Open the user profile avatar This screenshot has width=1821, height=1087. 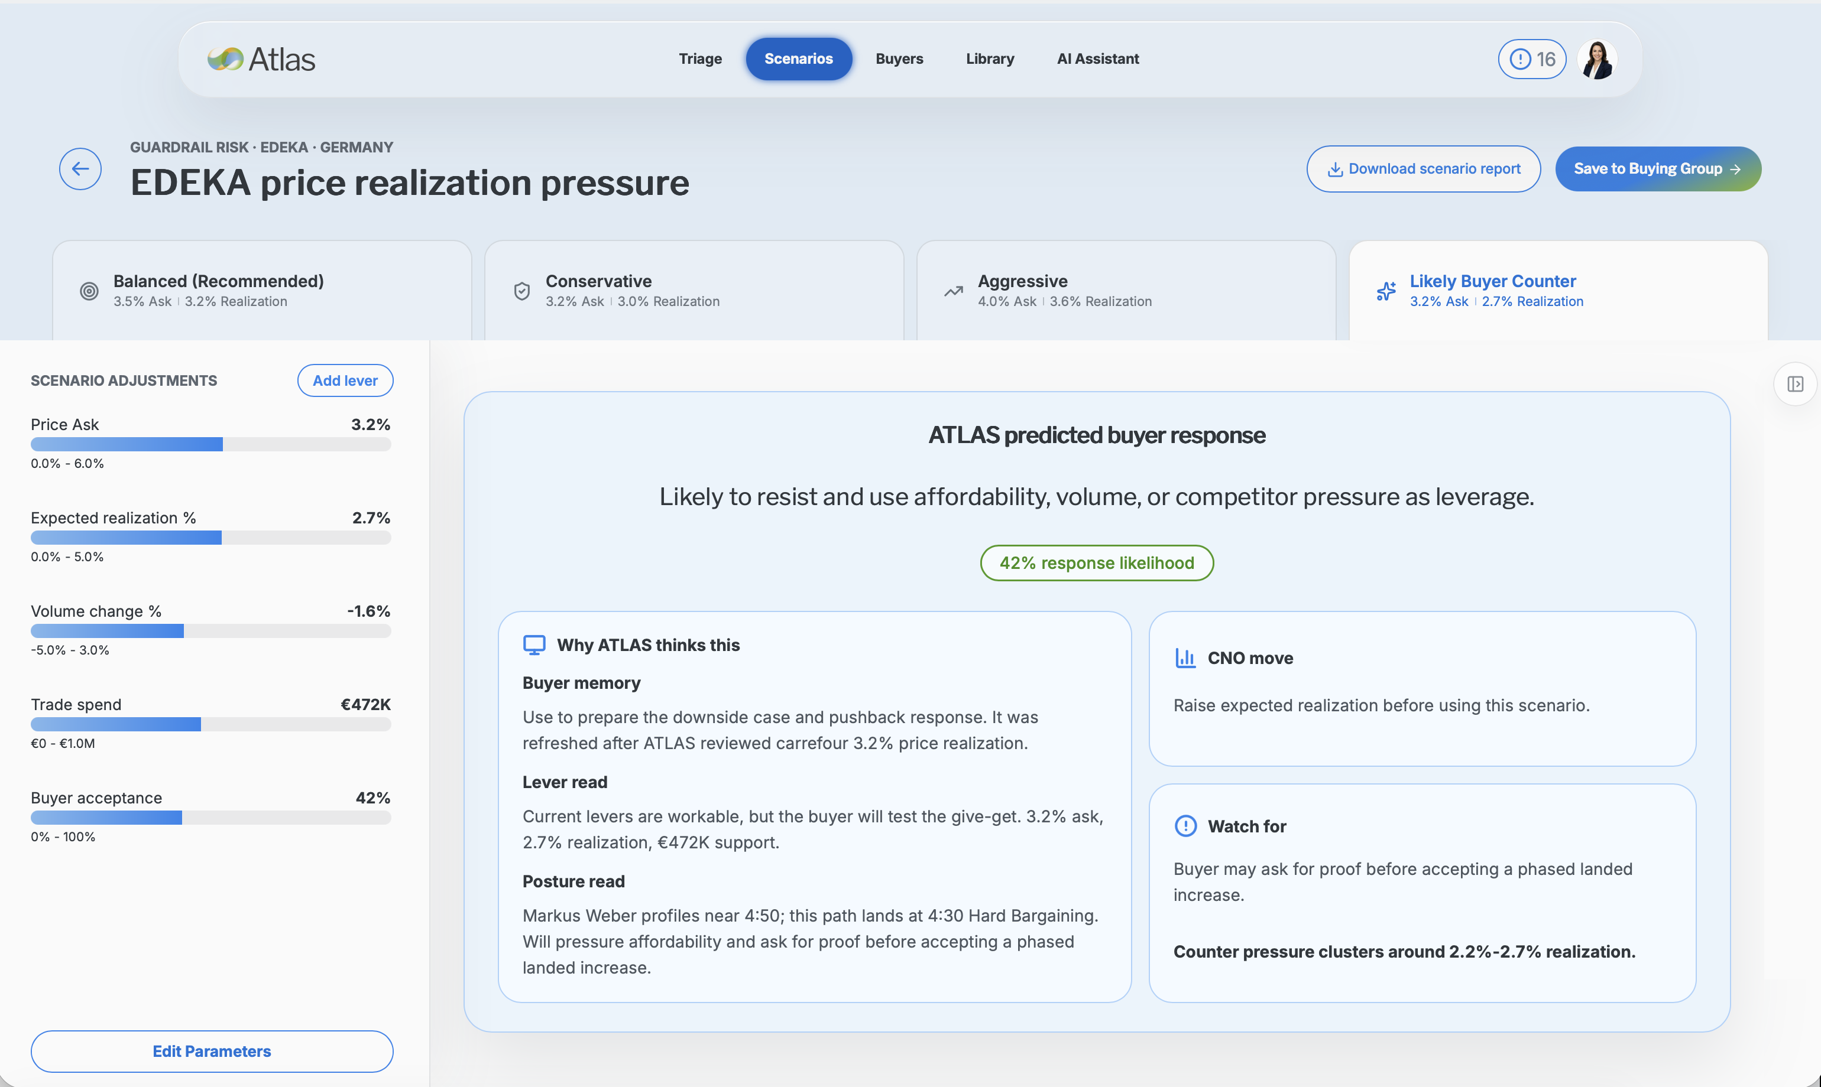point(1598,58)
